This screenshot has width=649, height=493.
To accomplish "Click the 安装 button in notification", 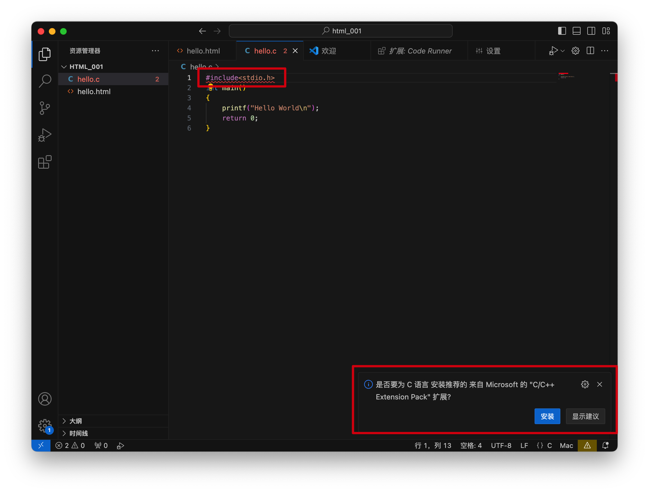I will point(547,417).
